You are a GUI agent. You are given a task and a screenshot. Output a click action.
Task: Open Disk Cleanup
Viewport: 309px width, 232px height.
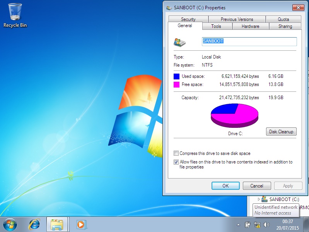281,132
